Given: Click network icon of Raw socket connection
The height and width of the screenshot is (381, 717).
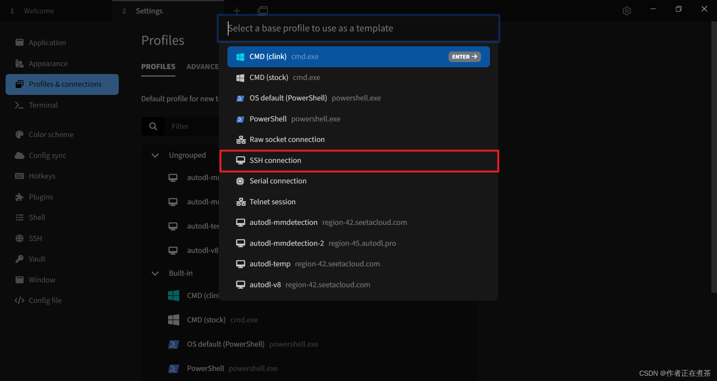Looking at the screenshot, I should click(241, 140).
